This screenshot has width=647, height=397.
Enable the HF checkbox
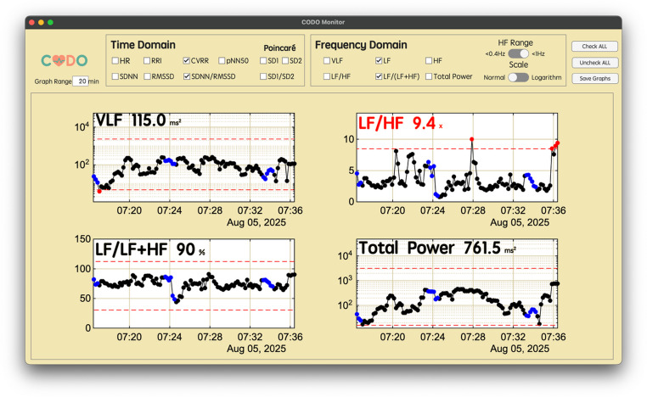[429, 60]
